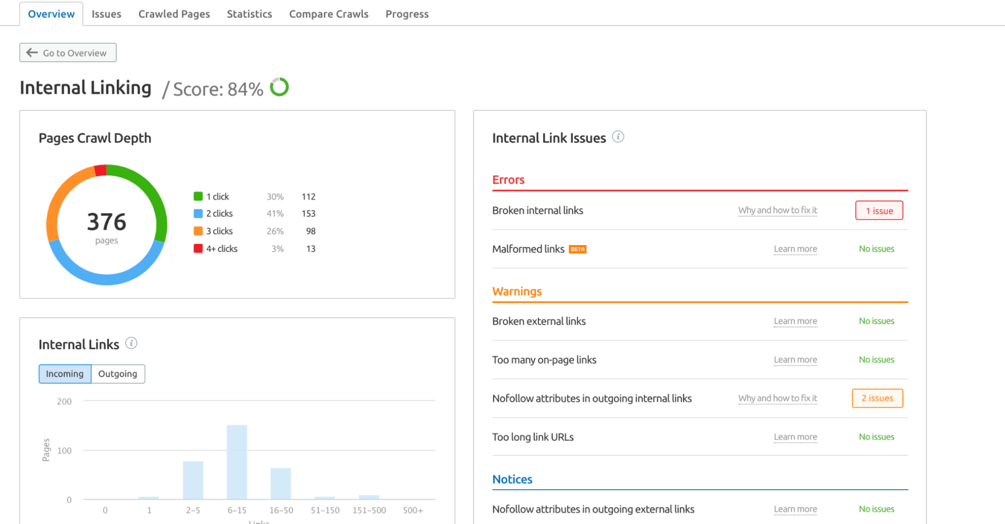Switch to the Crawled Pages tab

pyautogui.click(x=174, y=14)
